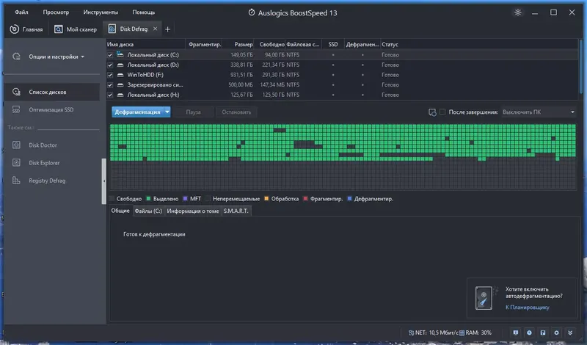Click the NET speed indicator in status bar
The height and width of the screenshot is (345, 587).
[x=433, y=333]
